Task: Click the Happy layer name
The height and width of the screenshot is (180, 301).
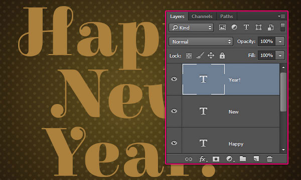Action: (236, 144)
